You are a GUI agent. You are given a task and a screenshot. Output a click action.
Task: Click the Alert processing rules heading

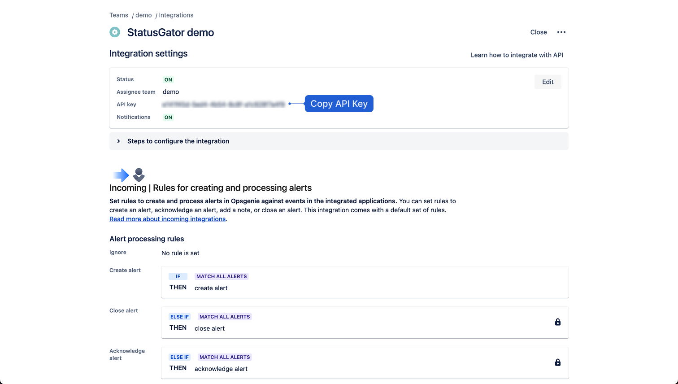(147, 239)
